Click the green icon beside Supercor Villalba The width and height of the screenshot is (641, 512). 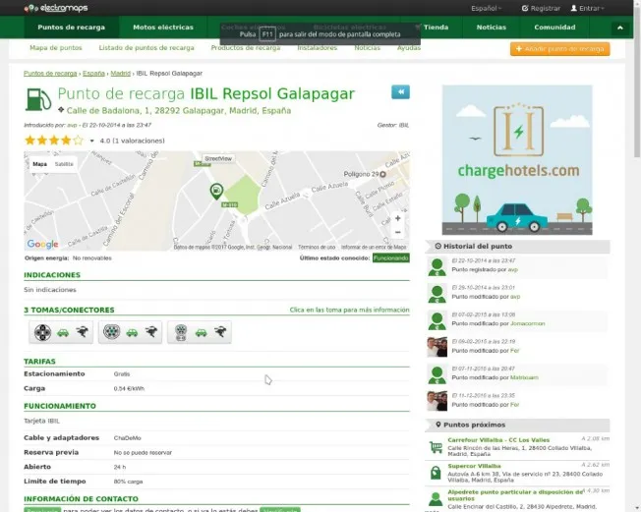click(436, 473)
